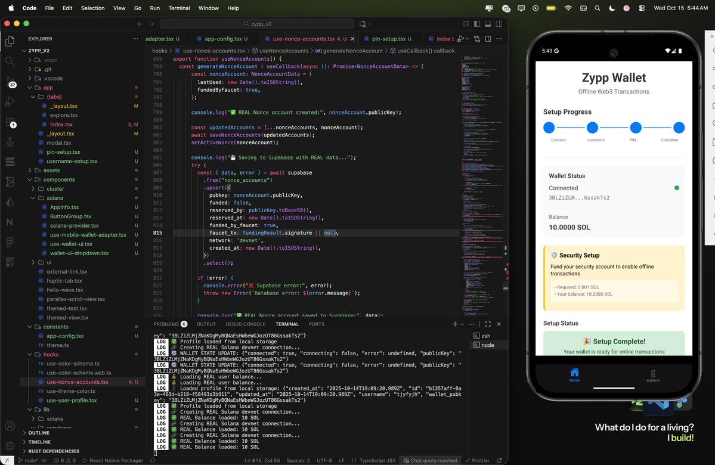Click the zypp_v2 command center search field
The width and height of the screenshot is (715, 465).
coord(257,24)
